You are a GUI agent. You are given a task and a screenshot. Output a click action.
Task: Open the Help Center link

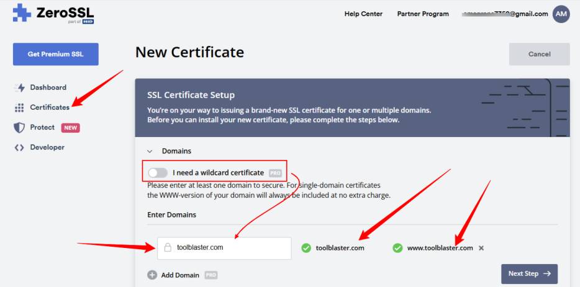point(363,14)
